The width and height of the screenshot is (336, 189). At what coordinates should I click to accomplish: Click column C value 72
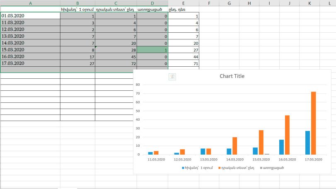coord(116,63)
